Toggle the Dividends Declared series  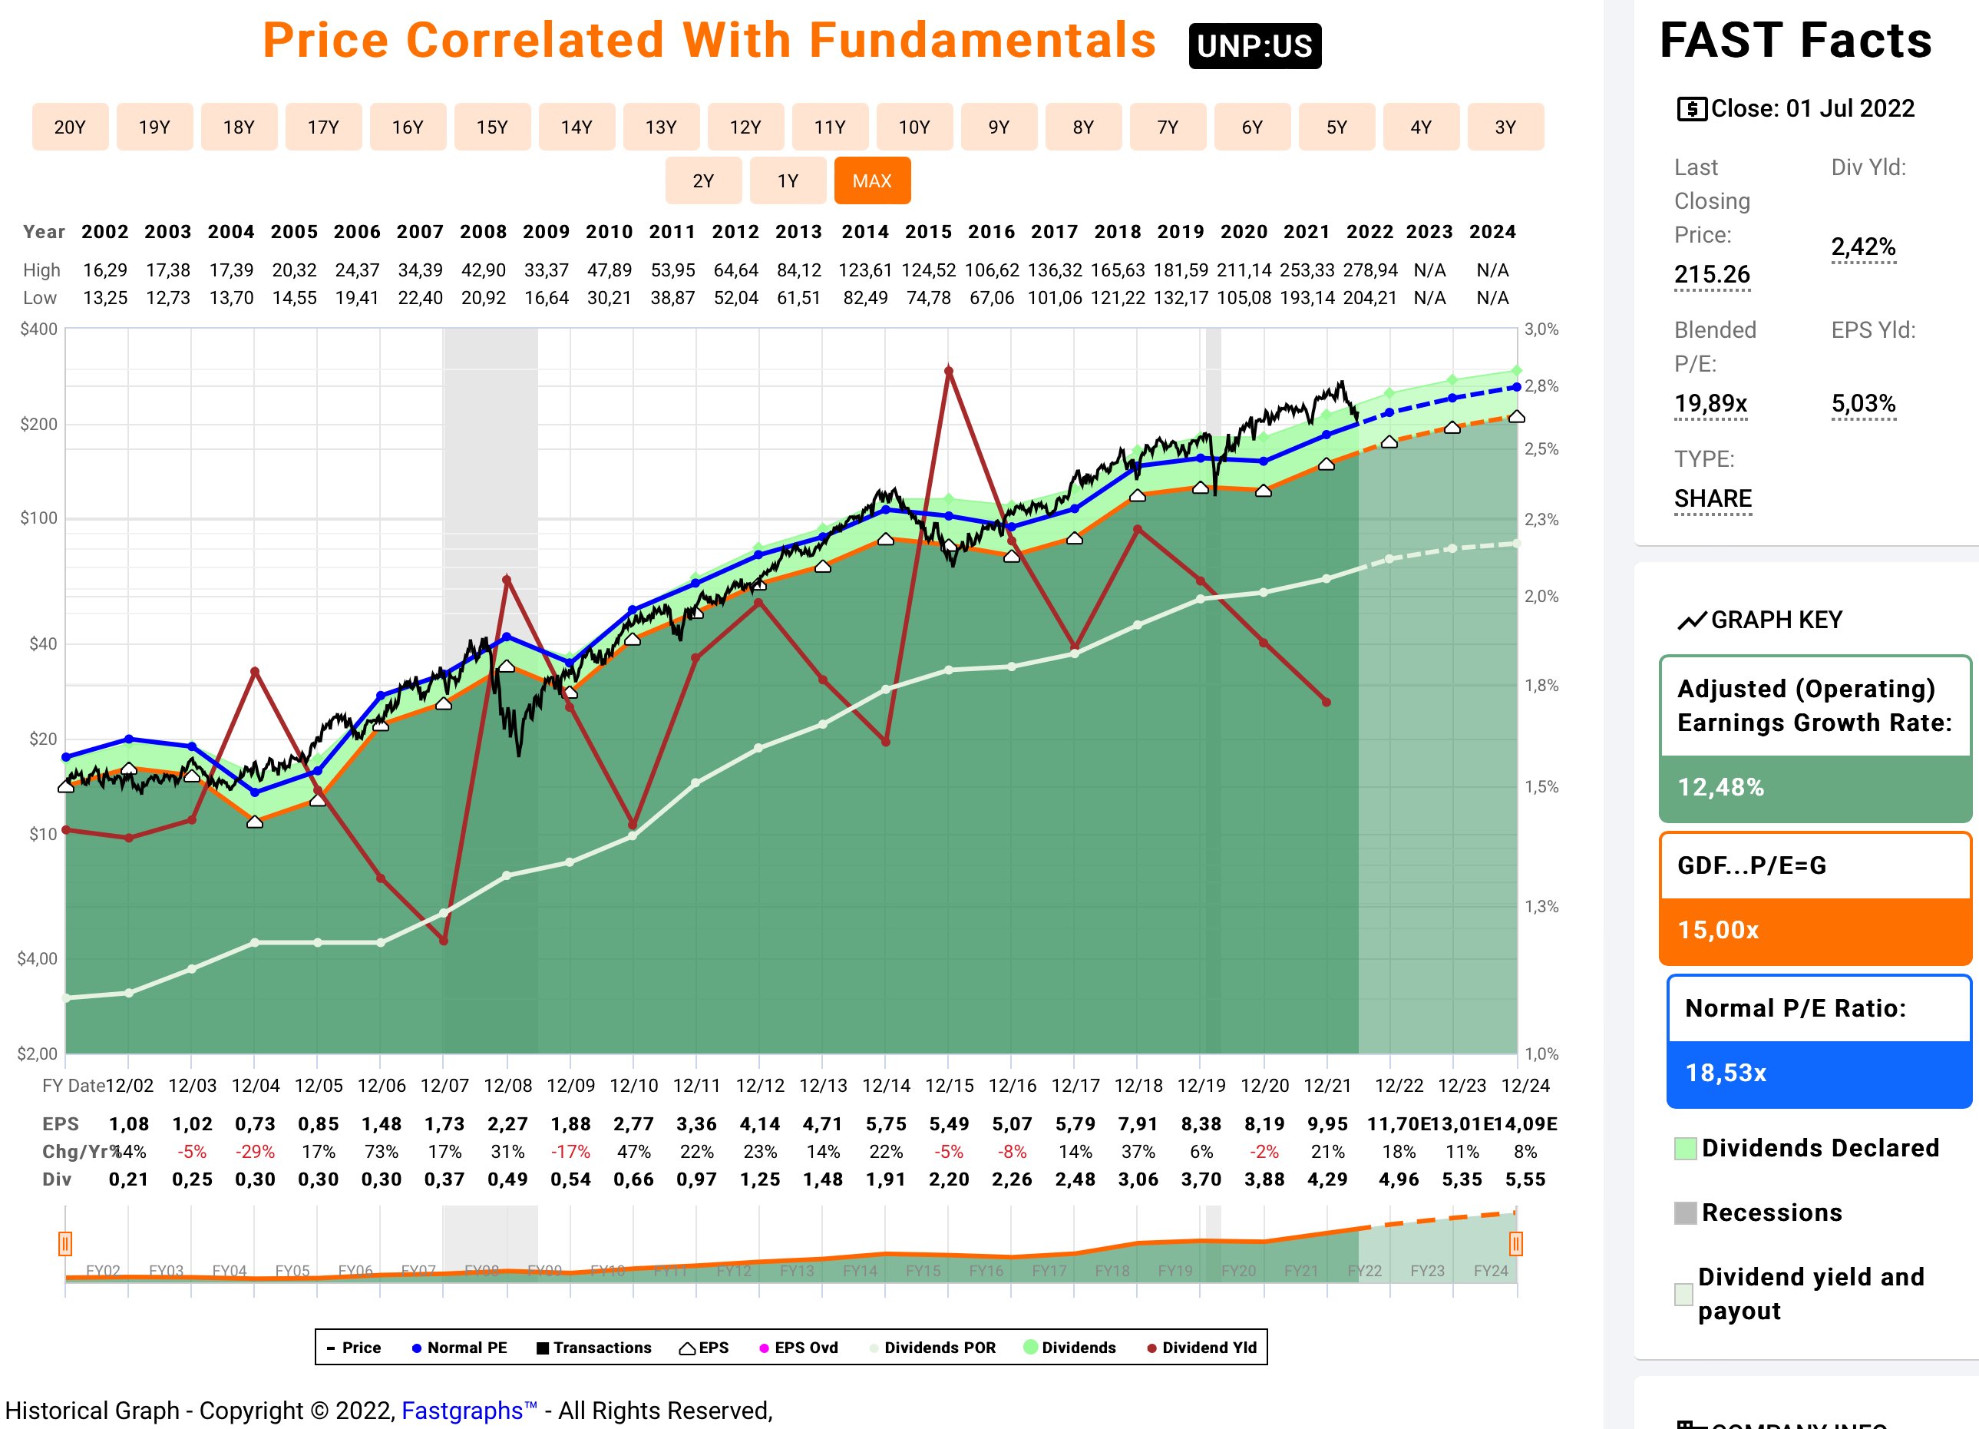(x=1685, y=1148)
